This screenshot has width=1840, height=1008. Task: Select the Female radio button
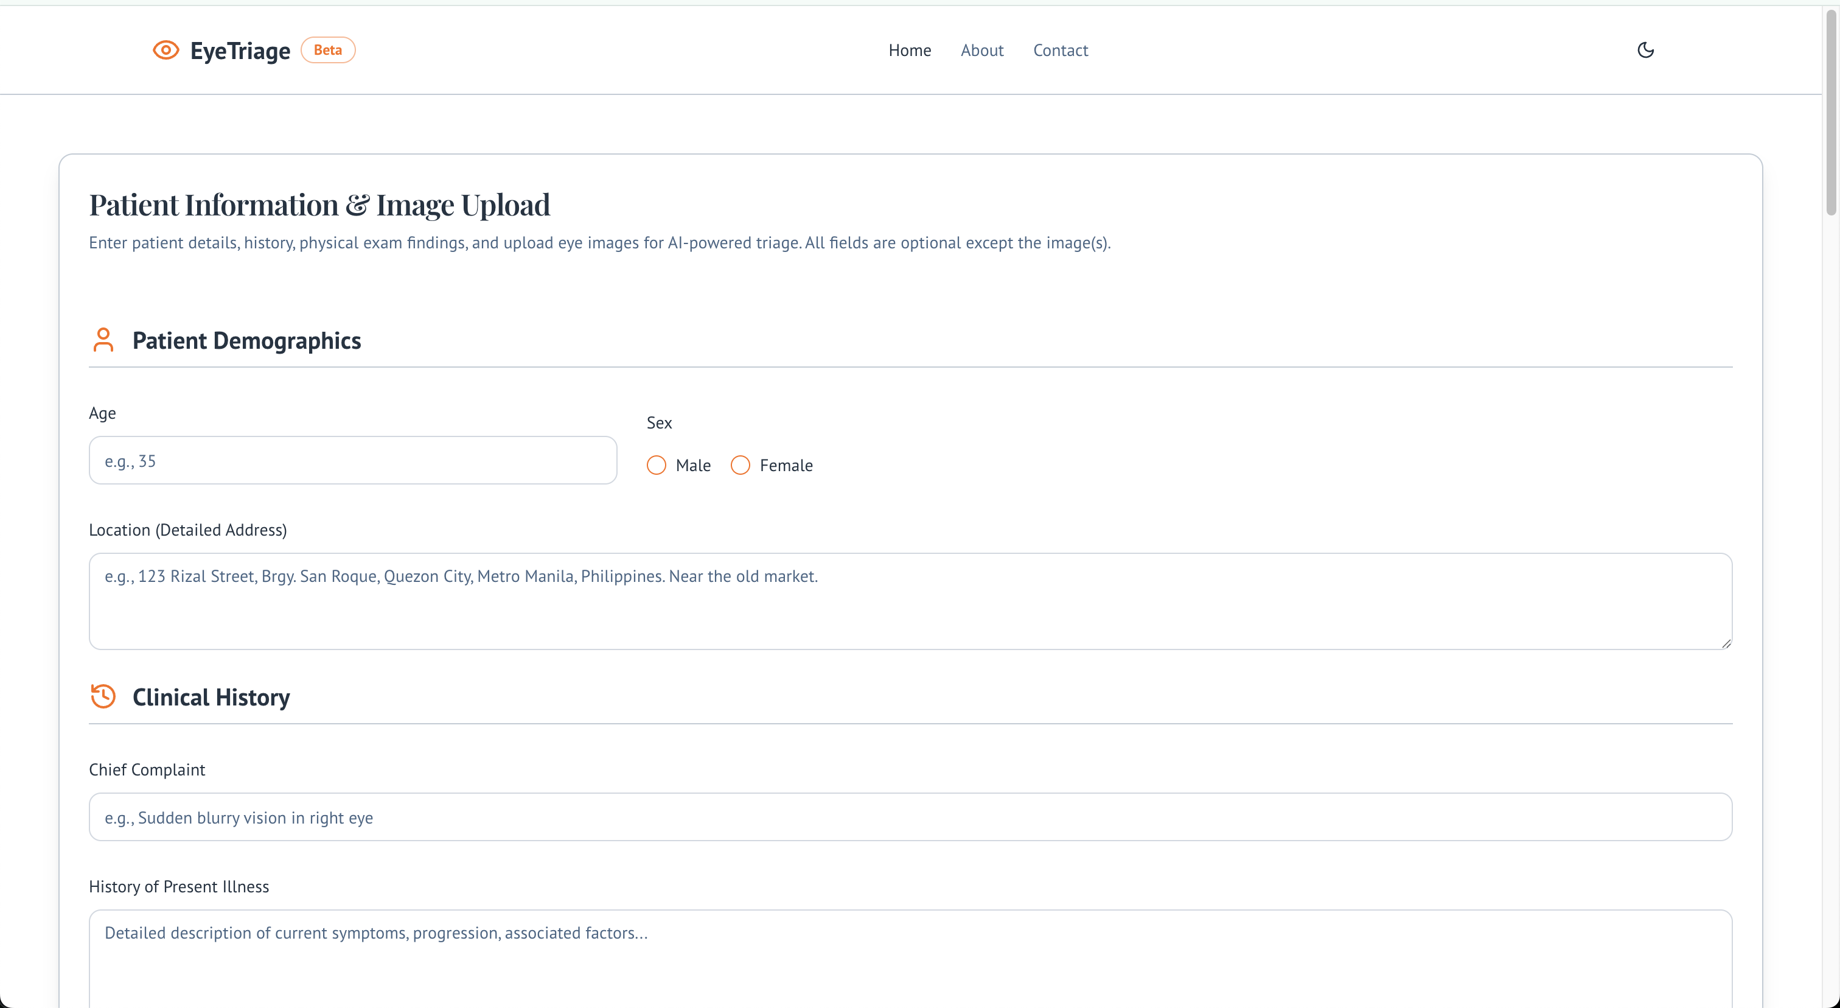740,465
